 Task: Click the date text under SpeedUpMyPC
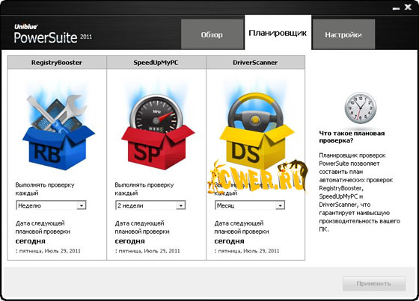147,251
